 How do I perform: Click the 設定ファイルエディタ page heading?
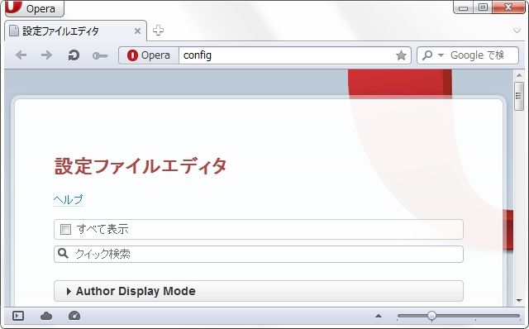point(141,166)
